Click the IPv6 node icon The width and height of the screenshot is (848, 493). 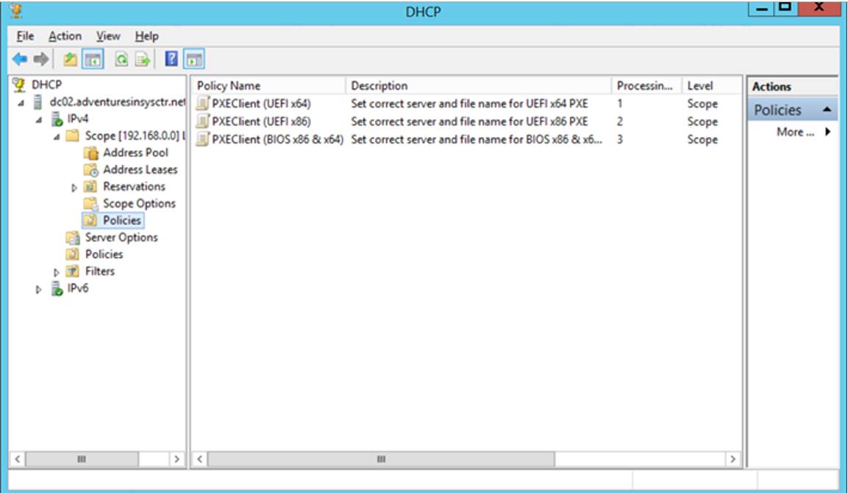point(57,288)
